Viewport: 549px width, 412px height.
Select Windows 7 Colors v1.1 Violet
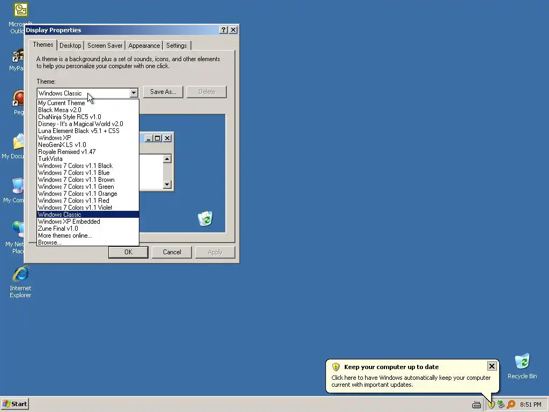click(88, 208)
